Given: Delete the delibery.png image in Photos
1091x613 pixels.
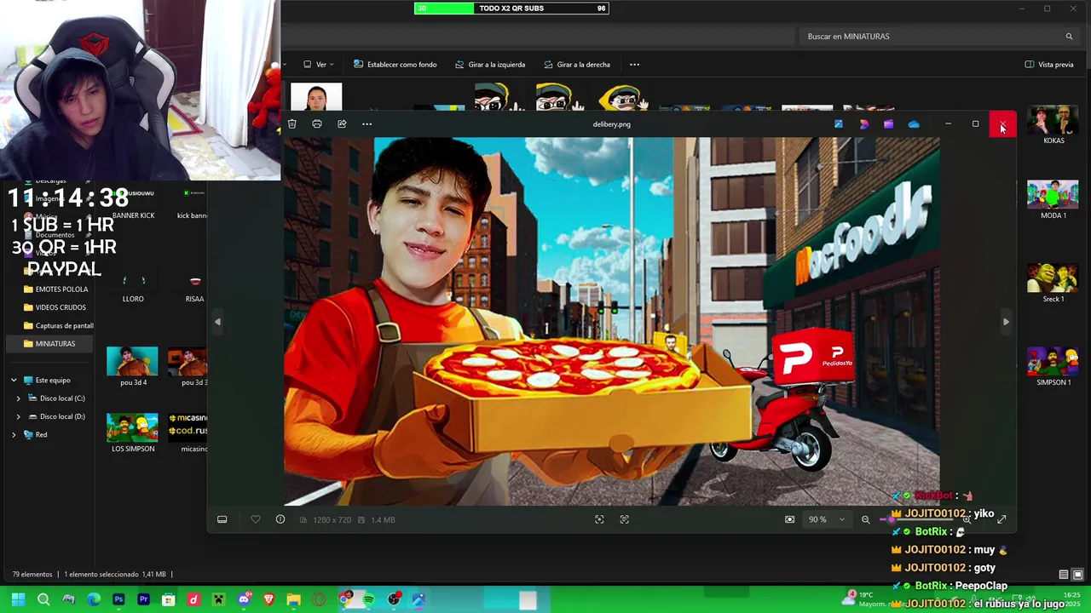Looking at the screenshot, I should pos(292,124).
